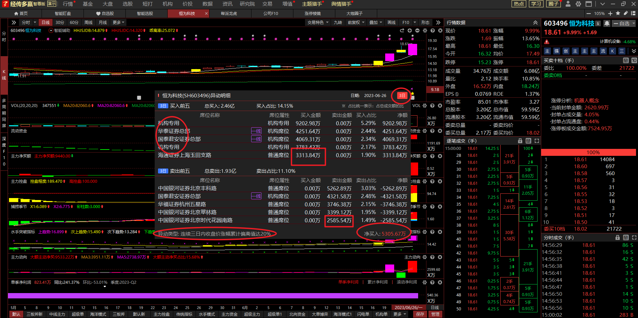This screenshot has width=638, height=318.
Task: Click the 保存 button at bottom
Action: click(x=420, y=314)
